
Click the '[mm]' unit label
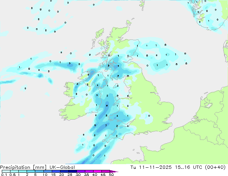coord(40,167)
